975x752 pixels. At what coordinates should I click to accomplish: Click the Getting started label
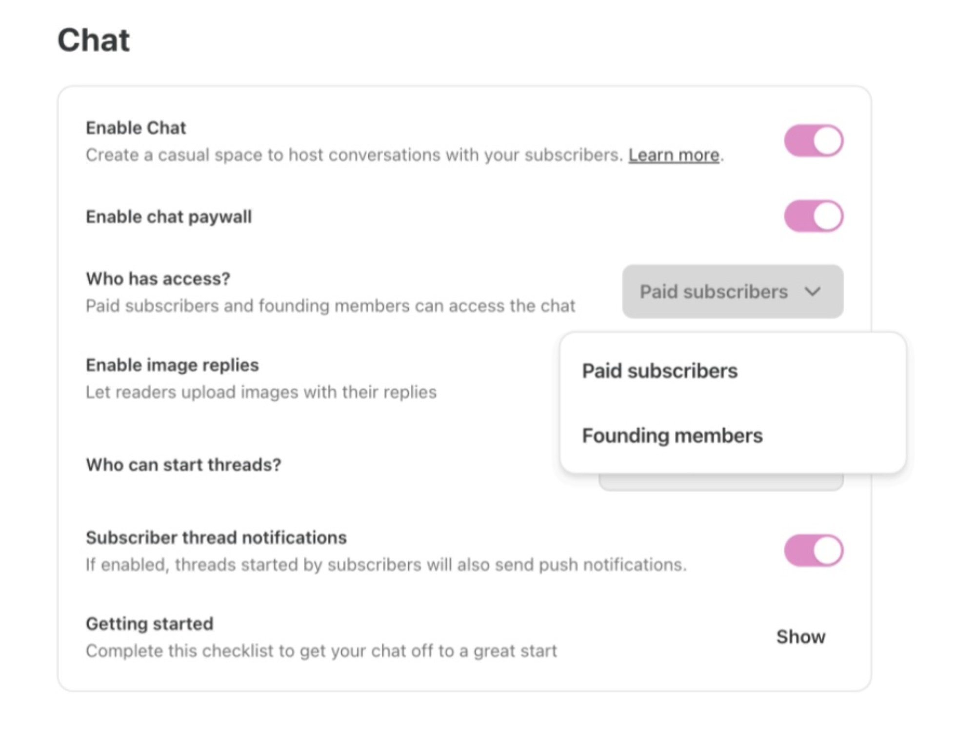tap(149, 624)
